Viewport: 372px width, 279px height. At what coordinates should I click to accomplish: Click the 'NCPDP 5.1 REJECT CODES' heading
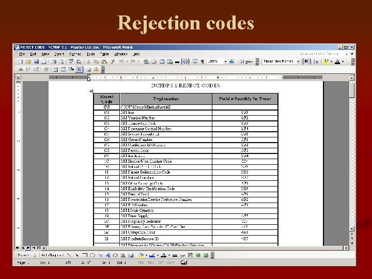coord(185,86)
